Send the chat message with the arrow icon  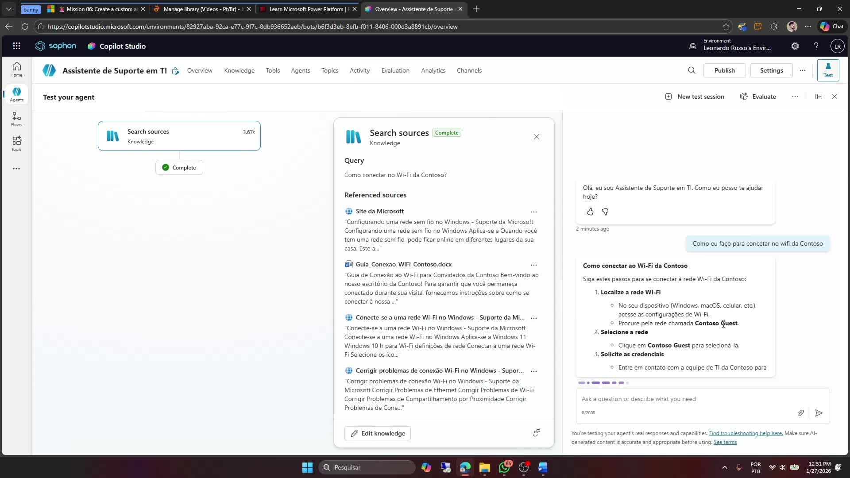tap(819, 413)
